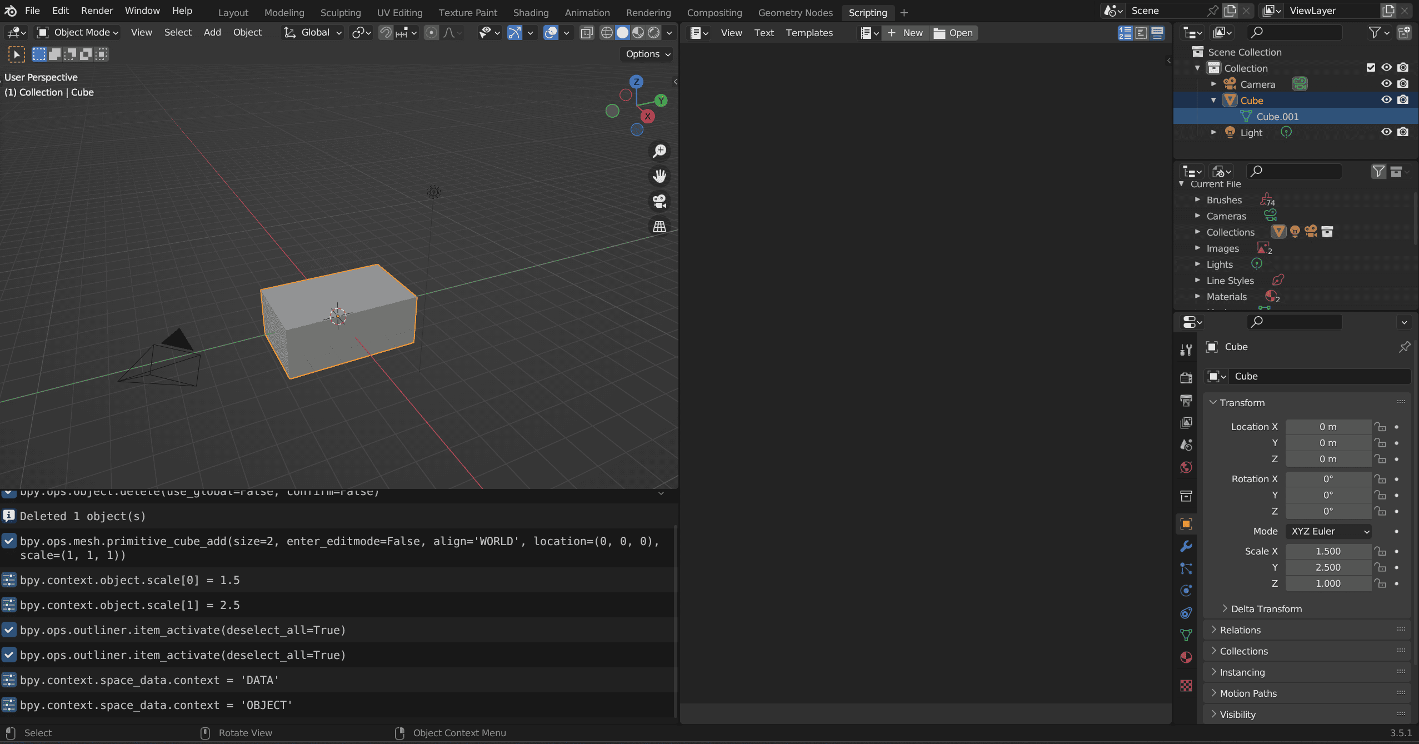Select the Tool properties tab
This screenshot has height=744, width=1419.
pos(1186,349)
